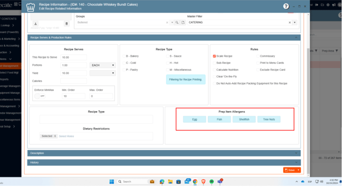Open the Windows Start menu

pos(112,182)
